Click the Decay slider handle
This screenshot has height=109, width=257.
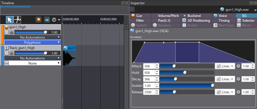click(176, 79)
